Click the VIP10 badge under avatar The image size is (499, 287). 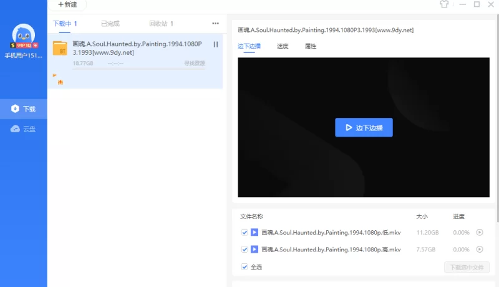pos(23,46)
